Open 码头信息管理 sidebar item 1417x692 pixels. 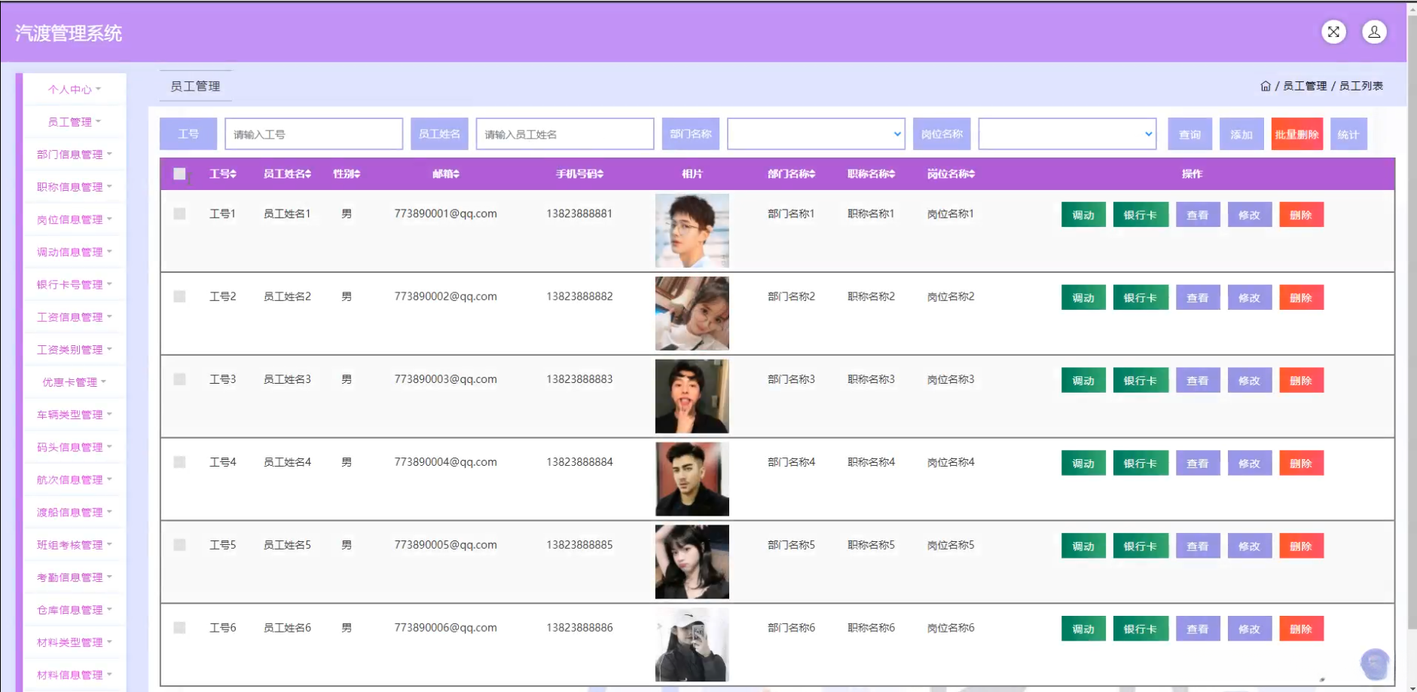75,447
